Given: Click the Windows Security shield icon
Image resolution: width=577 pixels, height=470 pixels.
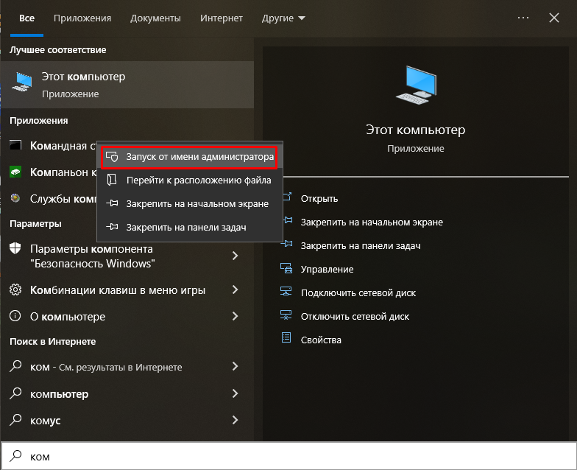Looking at the screenshot, I should [15, 249].
